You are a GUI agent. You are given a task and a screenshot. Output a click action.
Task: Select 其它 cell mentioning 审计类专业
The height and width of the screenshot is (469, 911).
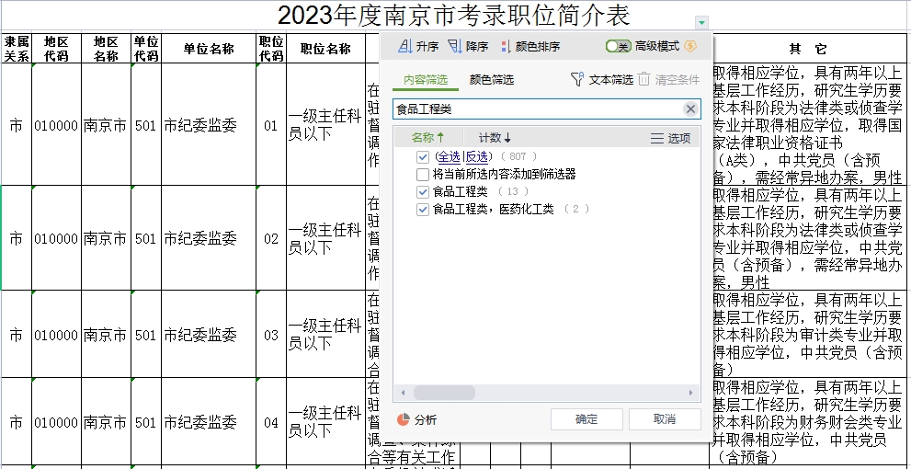point(808,335)
